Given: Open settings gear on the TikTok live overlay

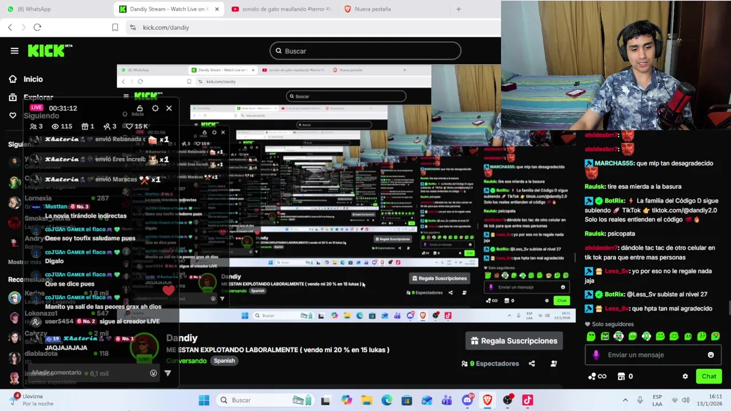Looking at the screenshot, I should click(x=155, y=108).
